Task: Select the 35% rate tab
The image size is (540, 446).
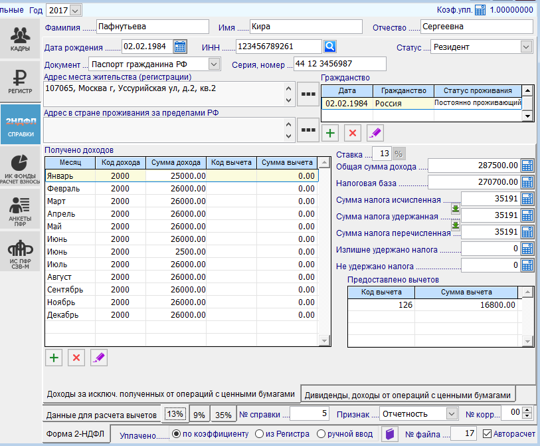Action: (223, 415)
